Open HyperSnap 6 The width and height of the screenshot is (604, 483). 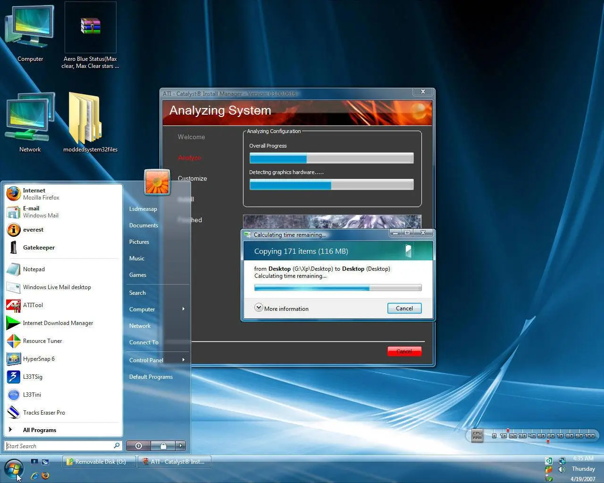[x=63, y=359]
